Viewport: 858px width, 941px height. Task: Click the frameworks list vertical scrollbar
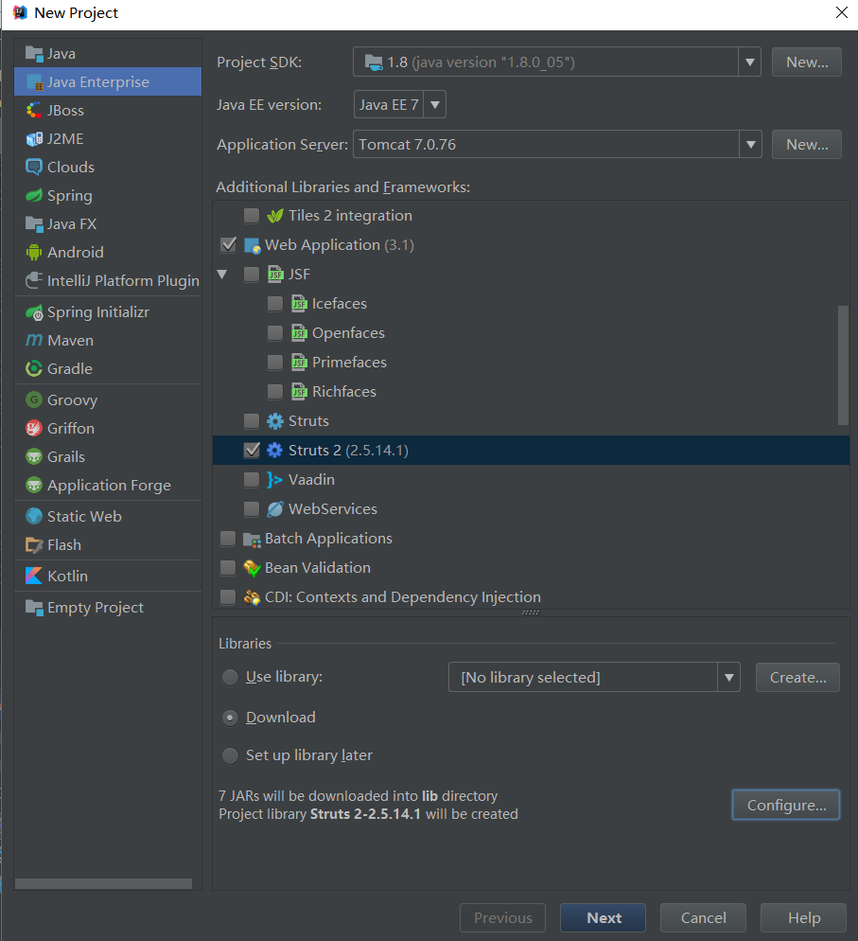[843, 365]
